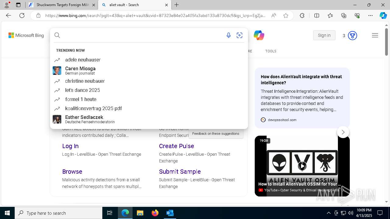The width and height of the screenshot is (390, 219).
Task: Open Bing hamburger menu
Action: [375, 35]
